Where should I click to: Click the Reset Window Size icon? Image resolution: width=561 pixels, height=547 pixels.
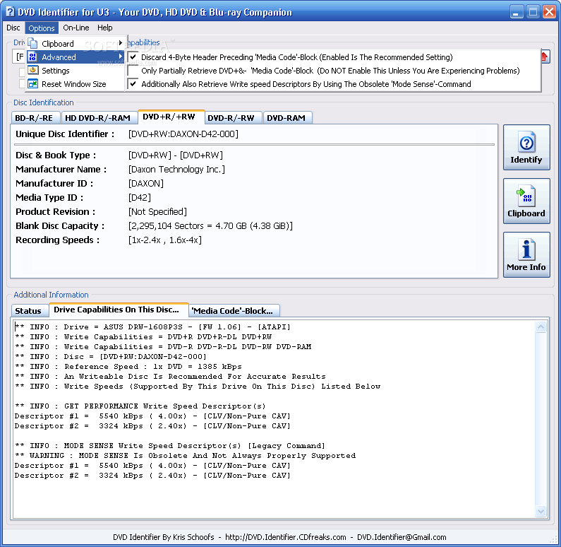click(32, 84)
